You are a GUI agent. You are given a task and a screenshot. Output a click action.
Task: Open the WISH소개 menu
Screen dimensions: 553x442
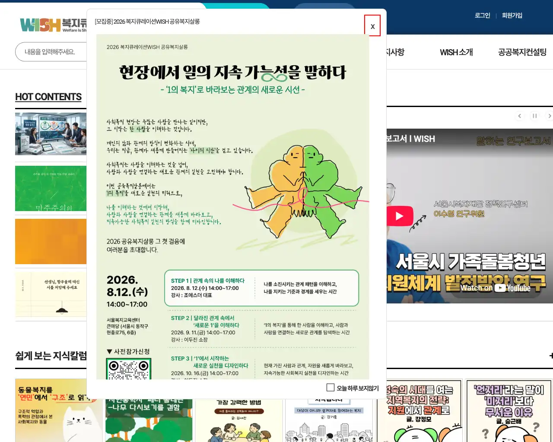pos(456,52)
